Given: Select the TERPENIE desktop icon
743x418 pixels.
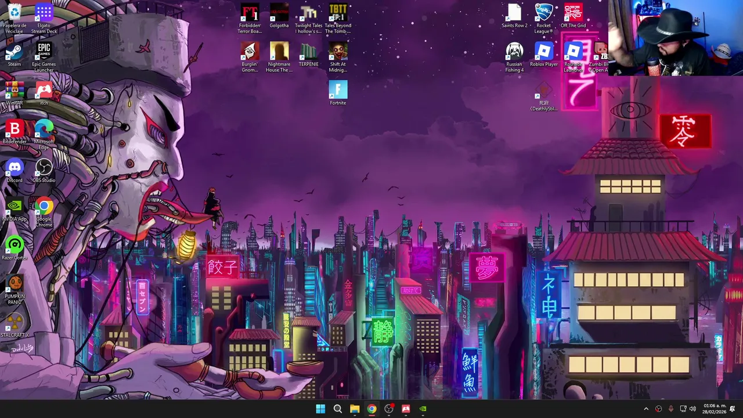Looking at the screenshot, I should pyautogui.click(x=309, y=55).
